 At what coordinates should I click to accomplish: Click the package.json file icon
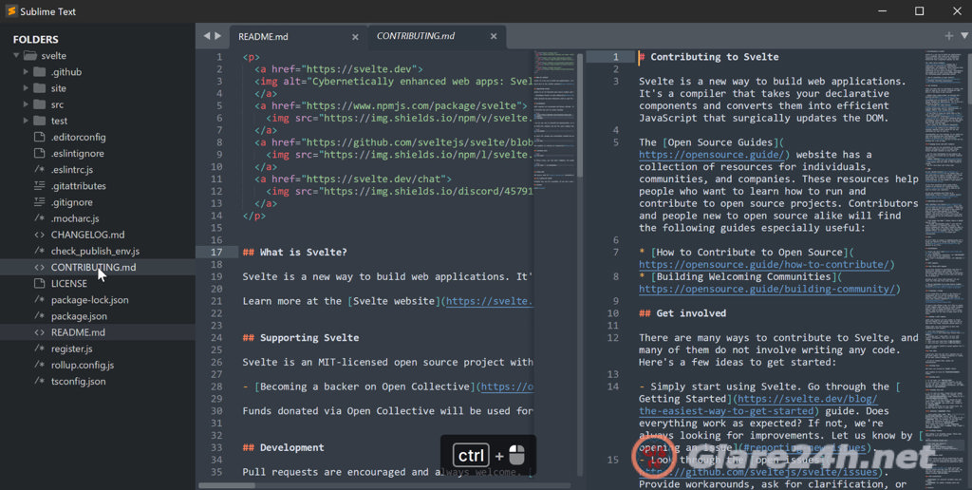click(x=40, y=315)
